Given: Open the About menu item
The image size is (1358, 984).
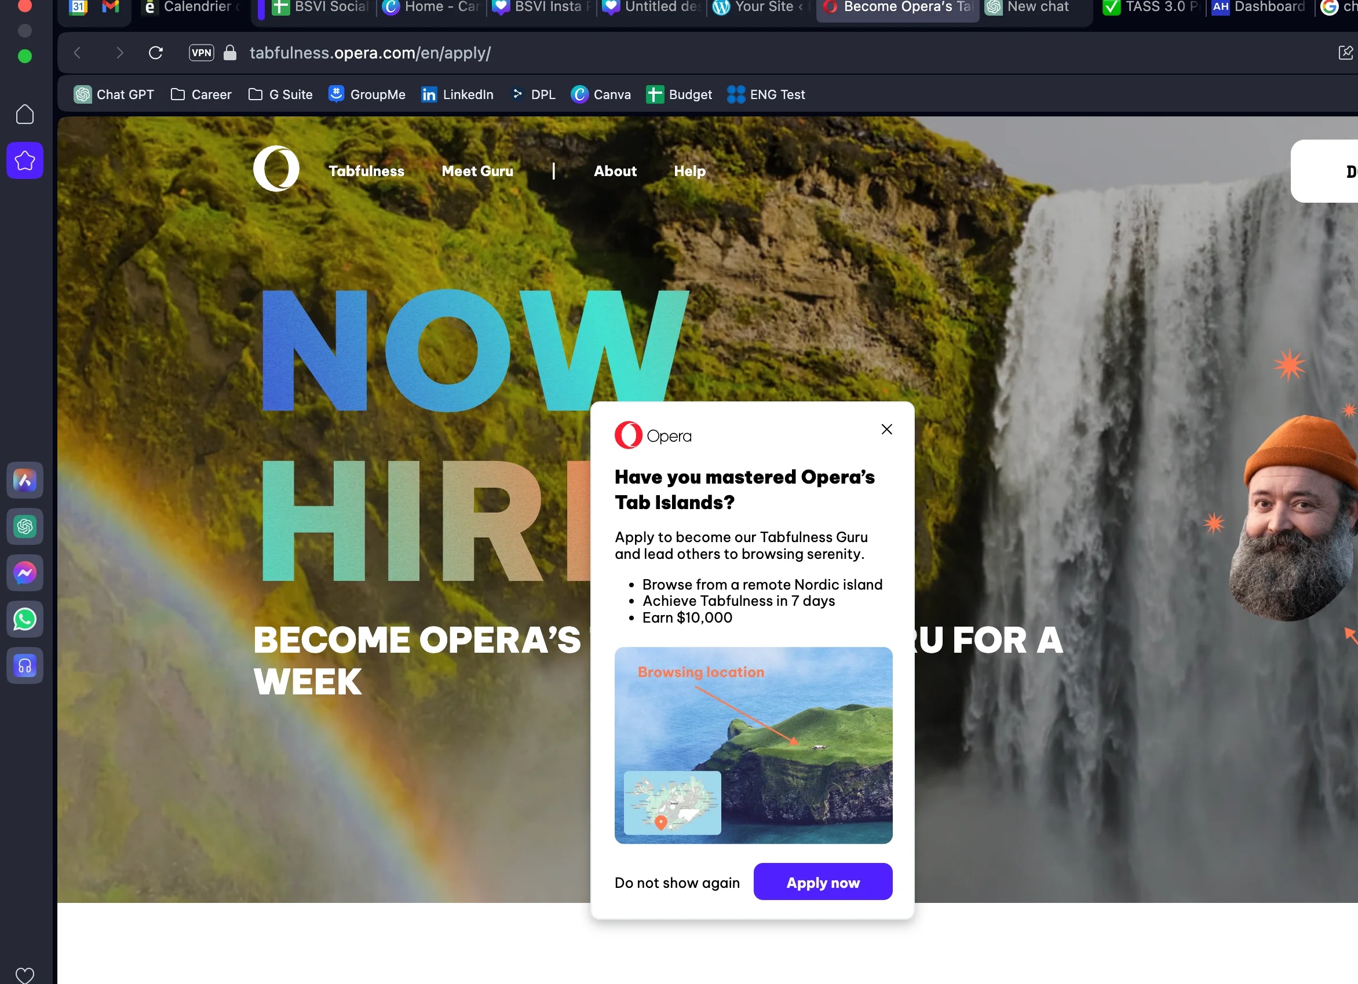Looking at the screenshot, I should coord(615,171).
